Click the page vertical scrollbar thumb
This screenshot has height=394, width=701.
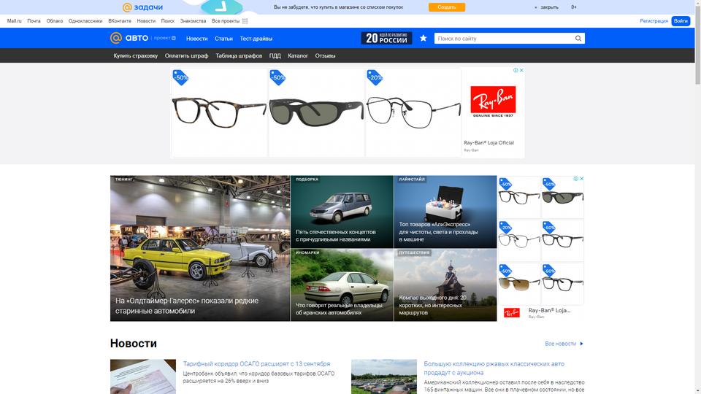(x=698, y=47)
